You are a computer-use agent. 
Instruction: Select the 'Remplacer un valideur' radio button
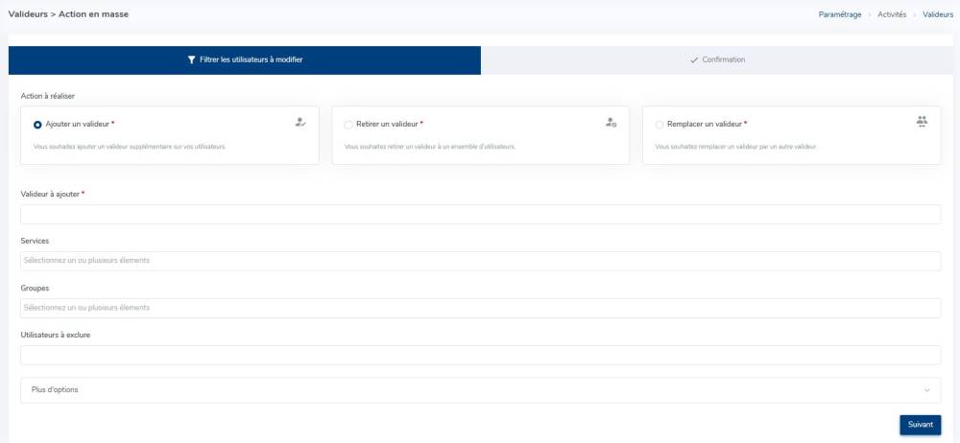pyautogui.click(x=659, y=125)
